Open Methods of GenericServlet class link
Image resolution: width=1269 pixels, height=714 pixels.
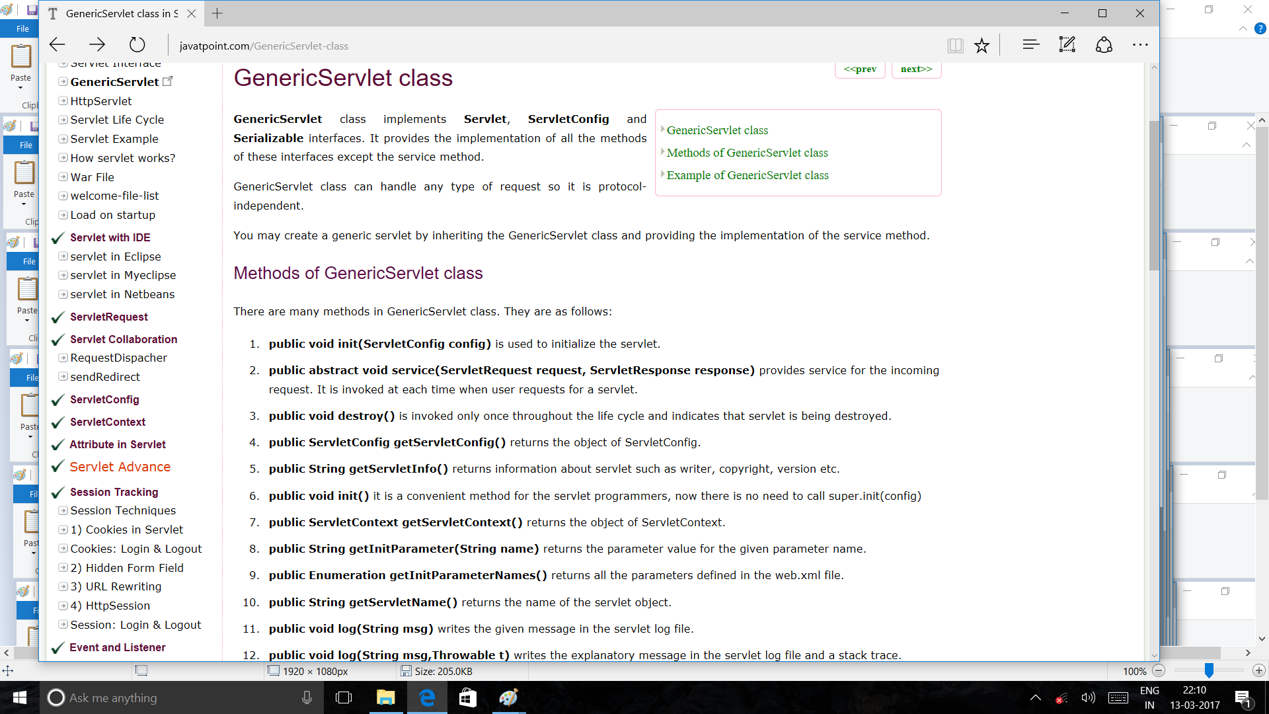click(747, 153)
